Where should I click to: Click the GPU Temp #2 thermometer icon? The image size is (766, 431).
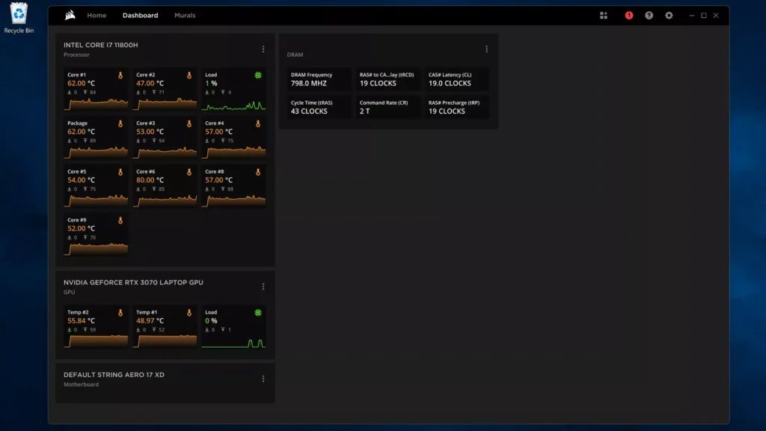point(120,313)
